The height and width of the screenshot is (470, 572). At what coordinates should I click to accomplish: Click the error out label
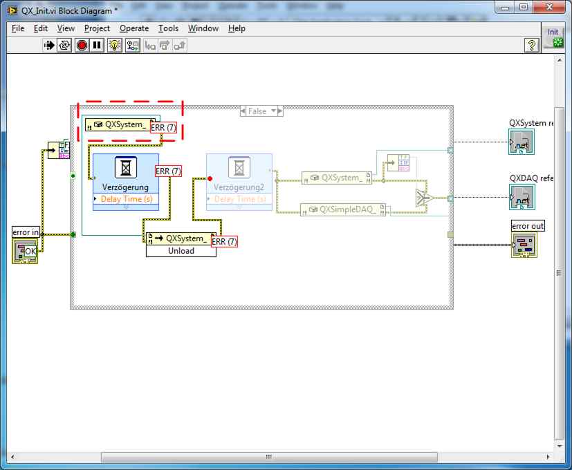pyautogui.click(x=528, y=226)
